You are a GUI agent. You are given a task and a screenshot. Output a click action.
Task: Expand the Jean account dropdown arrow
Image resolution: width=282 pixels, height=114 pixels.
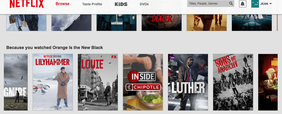point(270,4)
